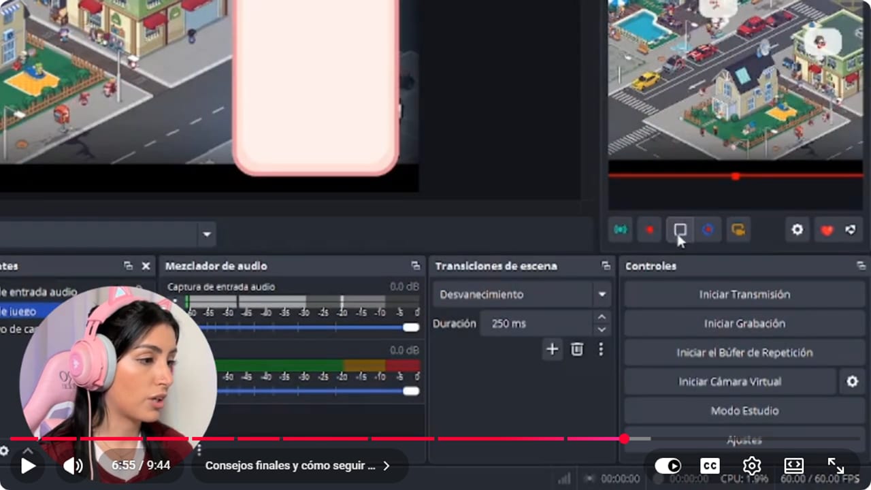This screenshot has height=490, width=871.
Task: Click Iniciar Cámara Virtual button
Action: 729,382
